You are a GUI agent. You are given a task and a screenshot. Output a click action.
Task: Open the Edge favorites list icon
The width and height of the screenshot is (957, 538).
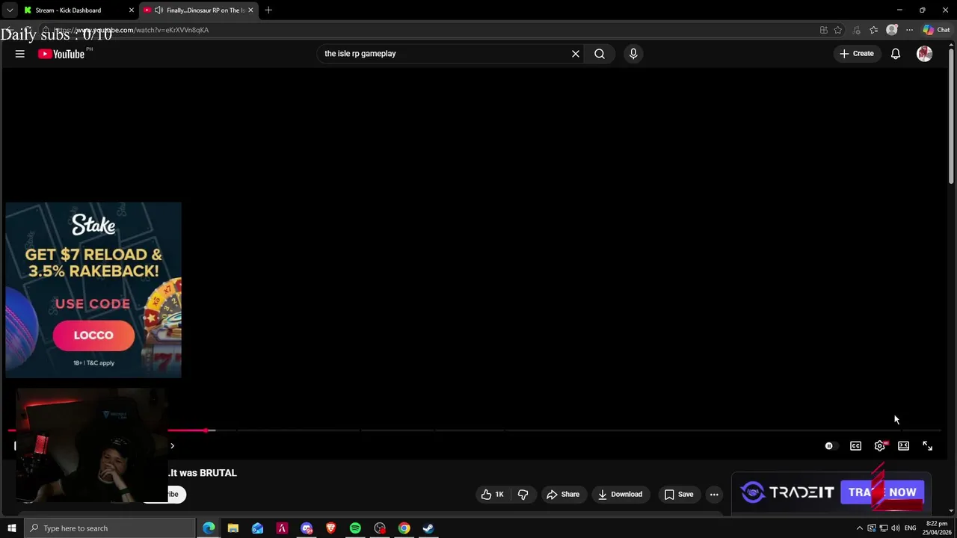[873, 30]
